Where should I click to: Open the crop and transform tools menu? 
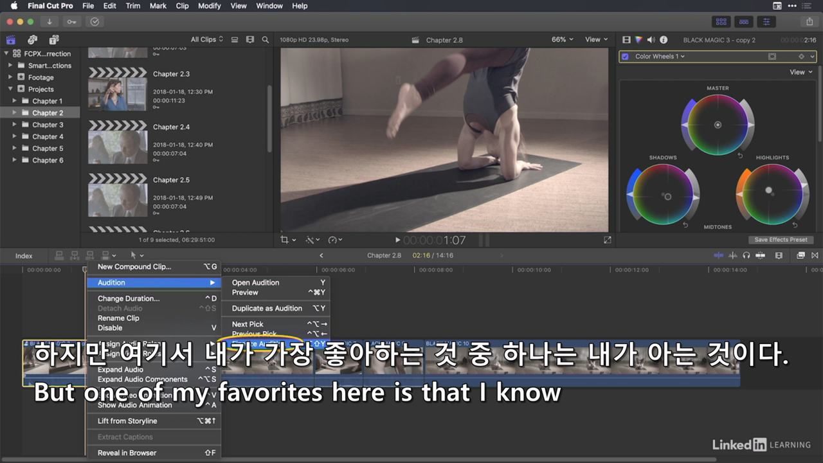tap(288, 240)
